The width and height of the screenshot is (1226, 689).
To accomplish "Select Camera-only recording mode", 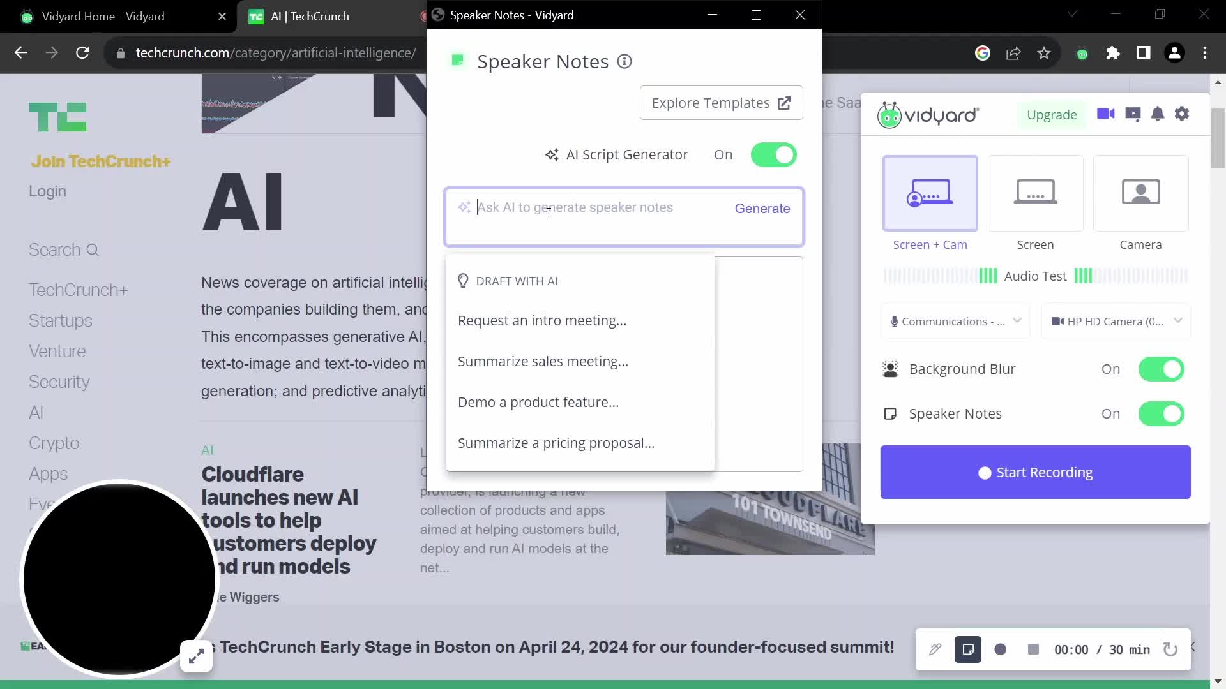I will tap(1141, 203).
